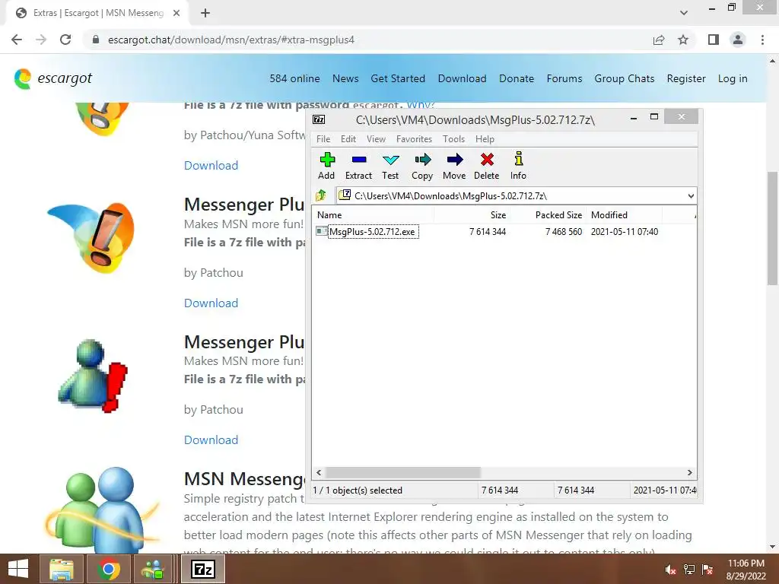
Task: Click the Move toolbar icon in 7-Zip
Action: [454, 166]
